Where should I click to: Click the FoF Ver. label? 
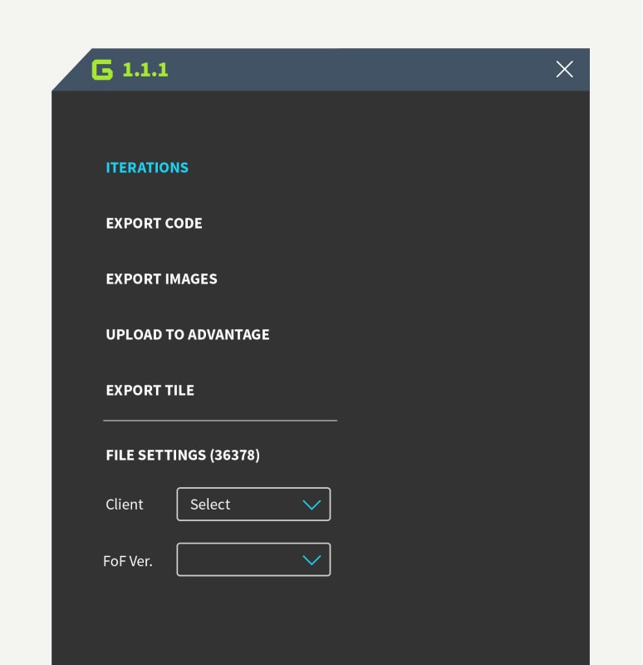pyautogui.click(x=128, y=561)
